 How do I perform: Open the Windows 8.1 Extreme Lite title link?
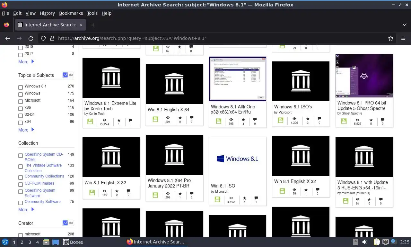[x=110, y=106]
